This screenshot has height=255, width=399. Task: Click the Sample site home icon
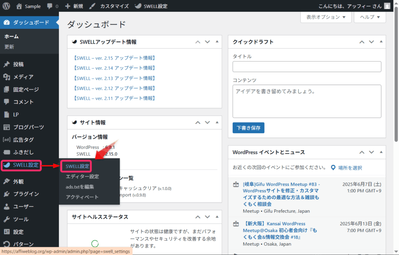[19, 6]
